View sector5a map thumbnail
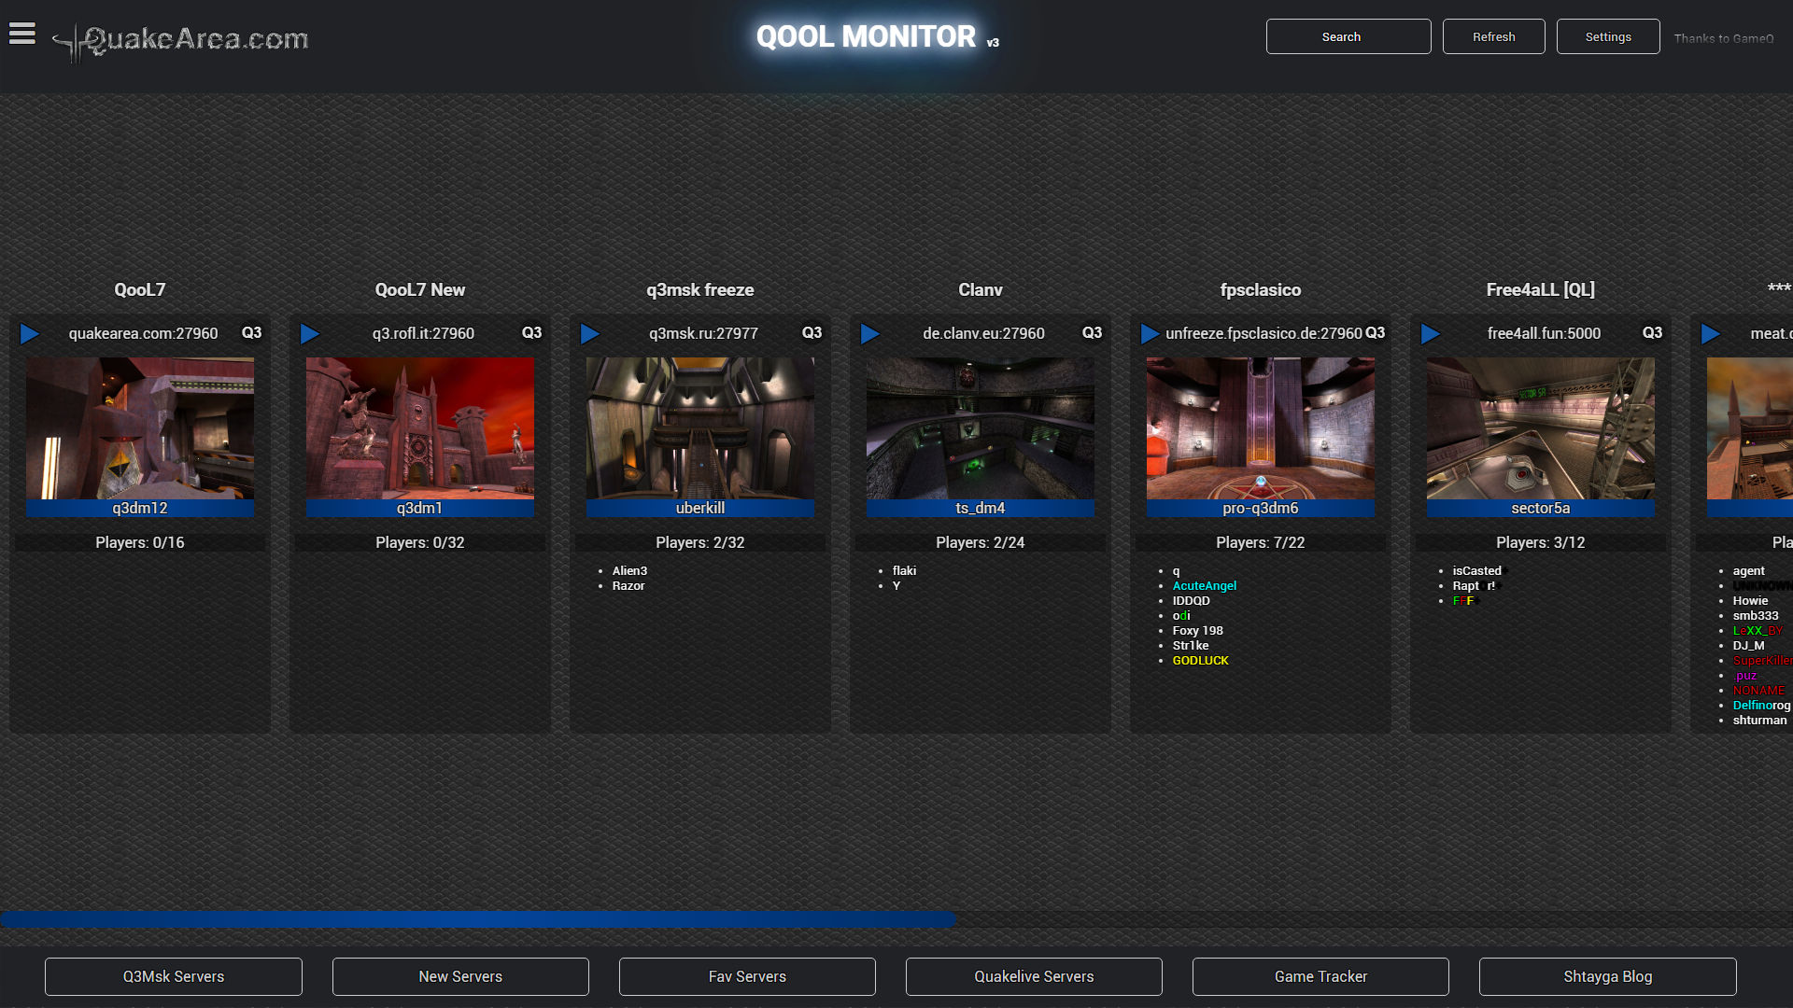This screenshot has width=1793, height=1008. 1541,428
